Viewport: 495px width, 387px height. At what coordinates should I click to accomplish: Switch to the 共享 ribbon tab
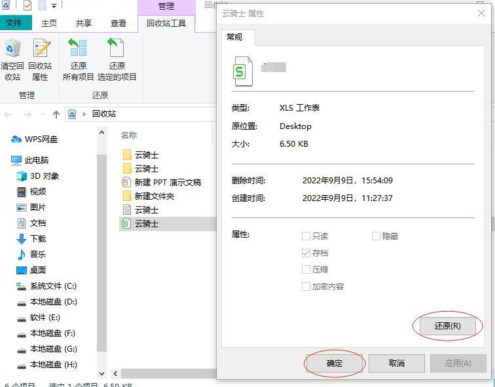pyautogui.click(x=84, y=23)
